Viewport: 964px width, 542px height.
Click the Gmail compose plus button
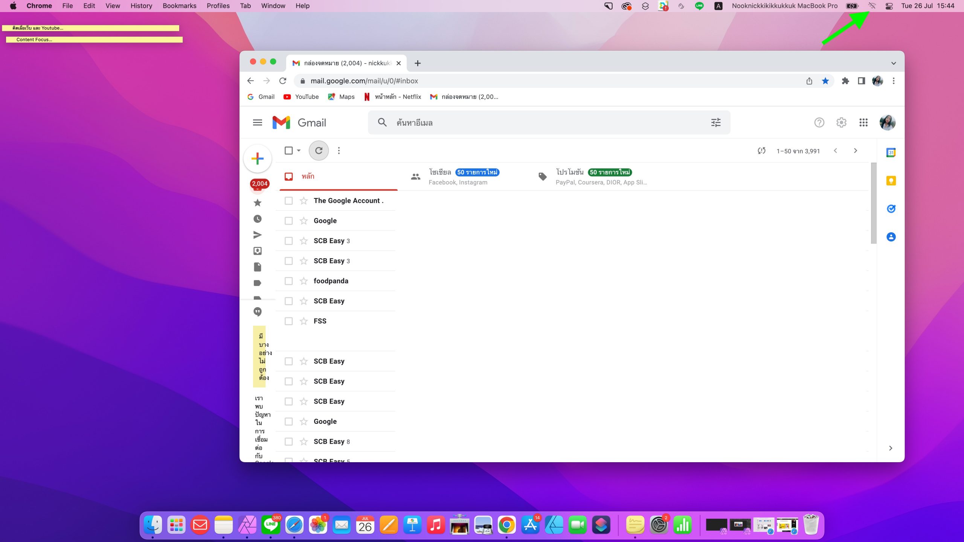coord(258,158)
